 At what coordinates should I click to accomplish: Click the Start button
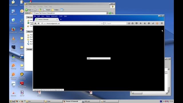click(x=12, y=101)
